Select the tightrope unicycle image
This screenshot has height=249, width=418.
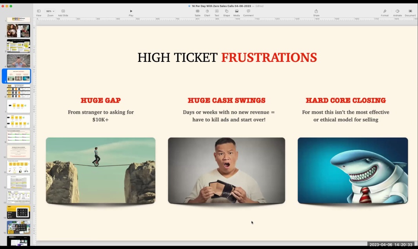point(101,171)
